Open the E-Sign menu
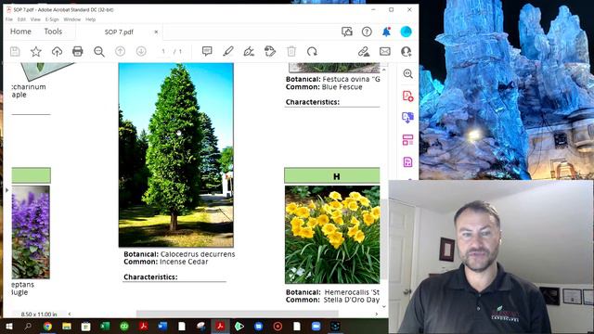Viewport: 594px width, 334px height. click(52, 19)
